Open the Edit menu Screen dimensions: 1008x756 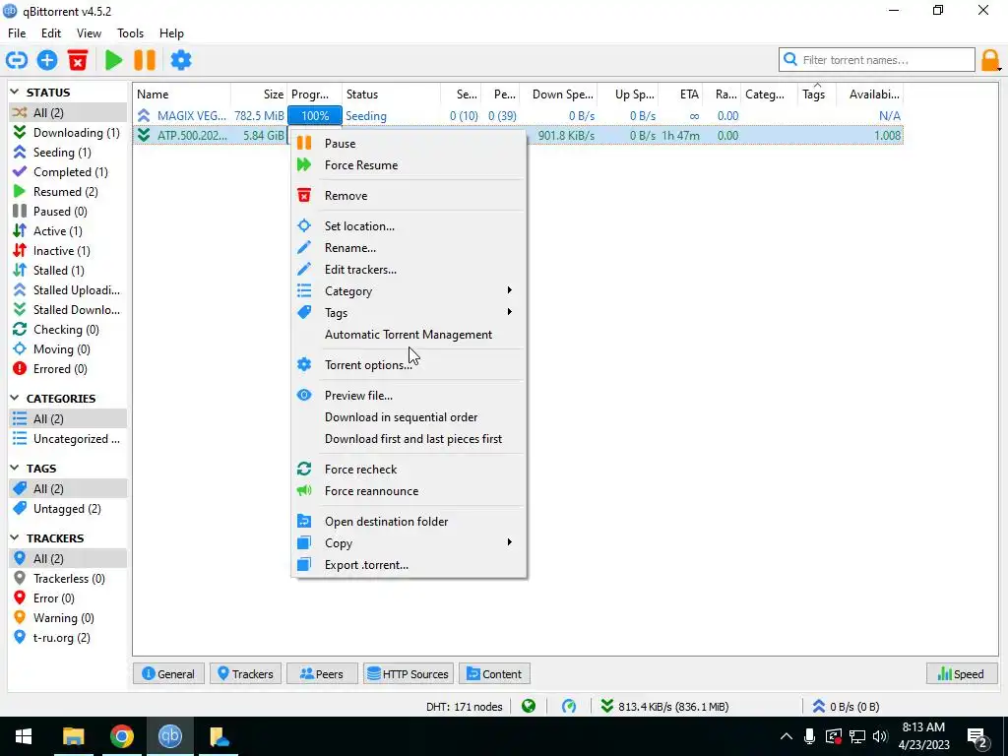[51, 33]
